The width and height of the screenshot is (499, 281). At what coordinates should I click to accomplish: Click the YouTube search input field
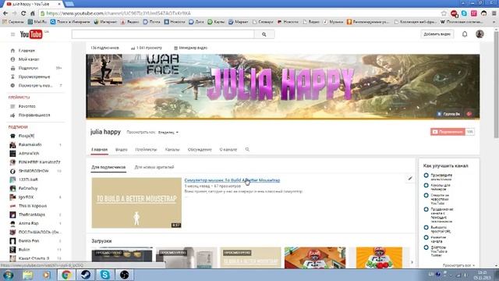tap(163, 34)
